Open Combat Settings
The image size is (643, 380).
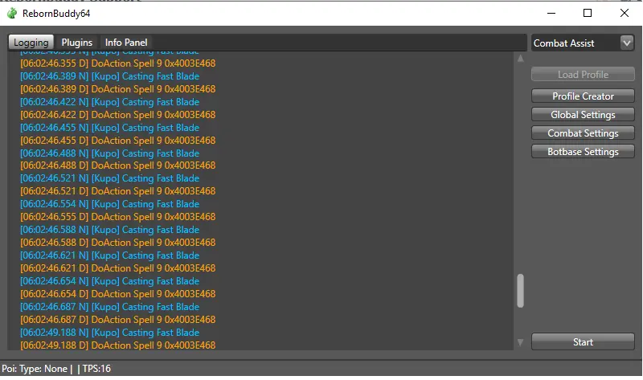(583, 133)
